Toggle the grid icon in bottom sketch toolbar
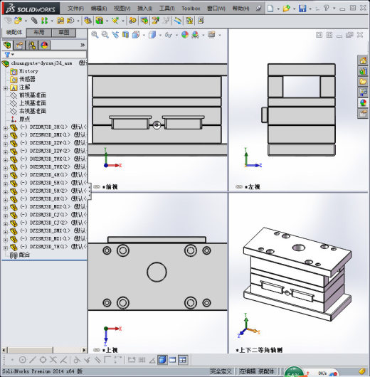Viewport: 370px width, 377px height. coord(142,360)
